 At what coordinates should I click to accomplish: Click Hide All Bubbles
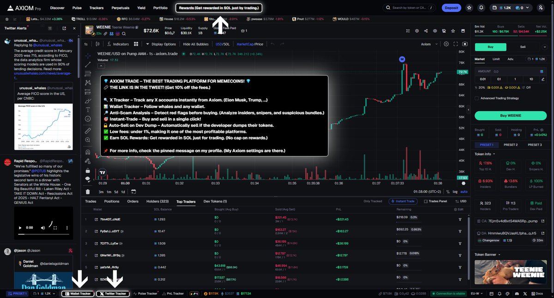(x=196, y=44)
